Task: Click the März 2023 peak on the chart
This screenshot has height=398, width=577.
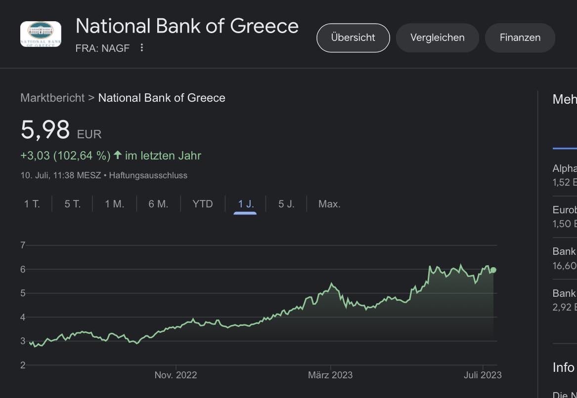Action: (331, 284)
